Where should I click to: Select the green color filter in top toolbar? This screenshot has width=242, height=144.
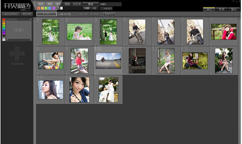[46, 8]
